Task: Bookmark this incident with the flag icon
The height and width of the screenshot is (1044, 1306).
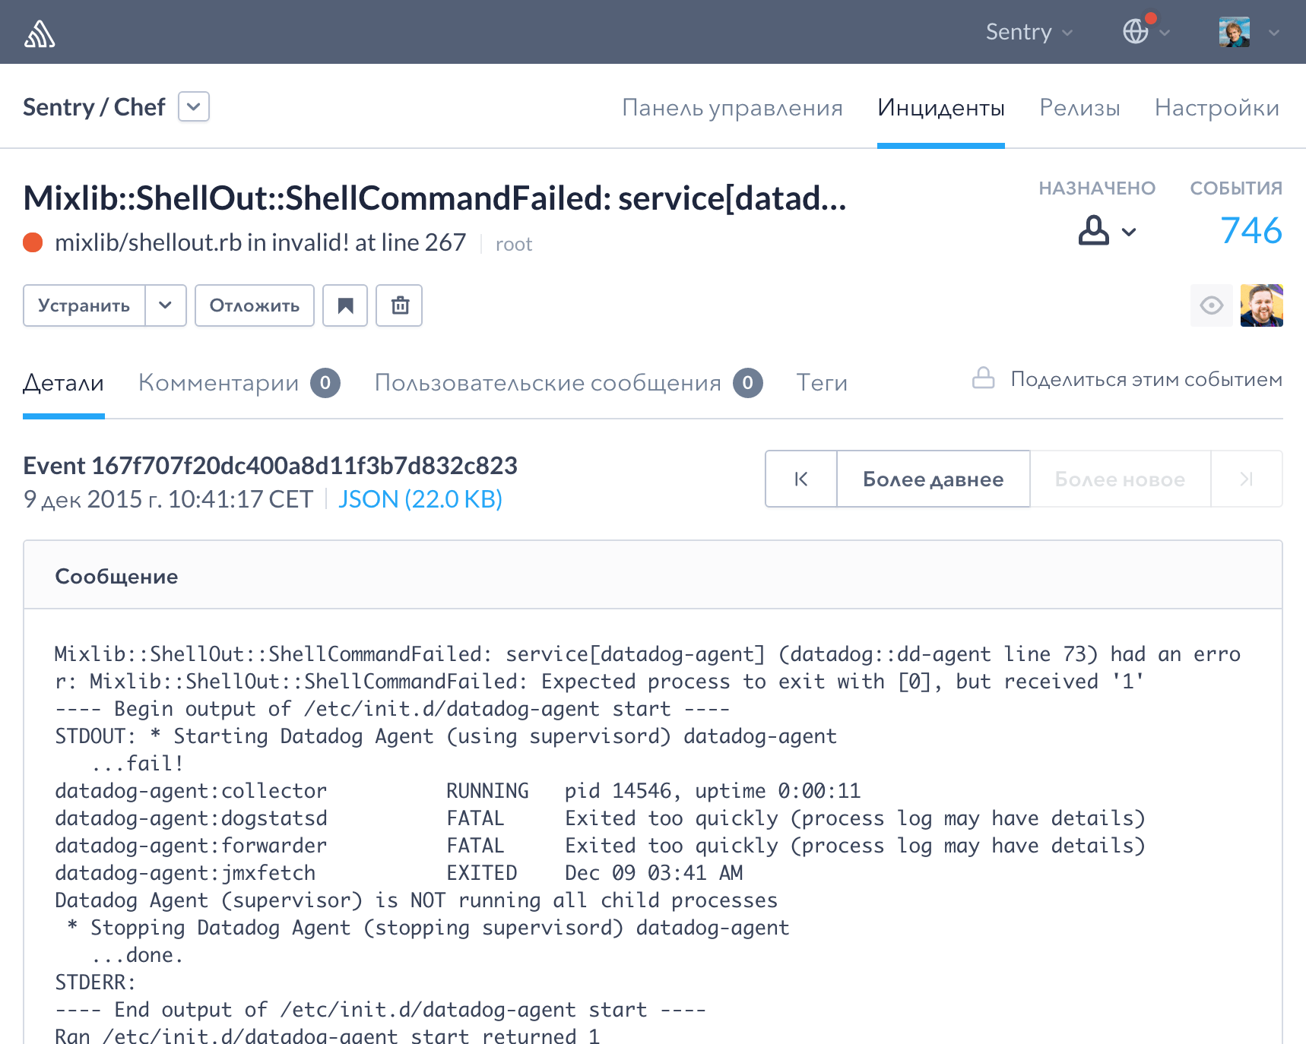Action: pos(345,305)
